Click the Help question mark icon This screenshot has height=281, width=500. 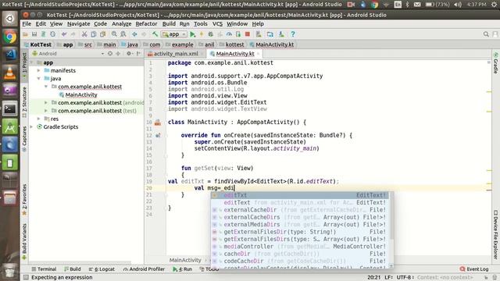click(293, 34)
